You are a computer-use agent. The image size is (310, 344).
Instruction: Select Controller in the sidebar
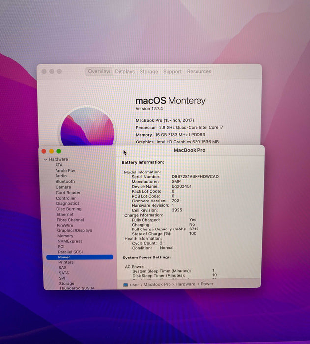66,198
